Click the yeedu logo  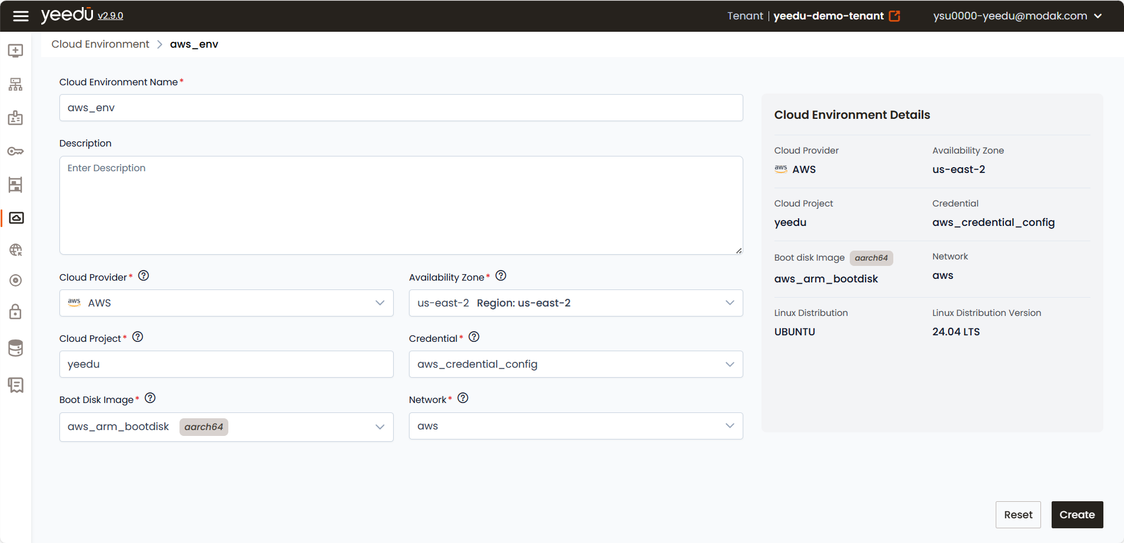coord(67,15)
